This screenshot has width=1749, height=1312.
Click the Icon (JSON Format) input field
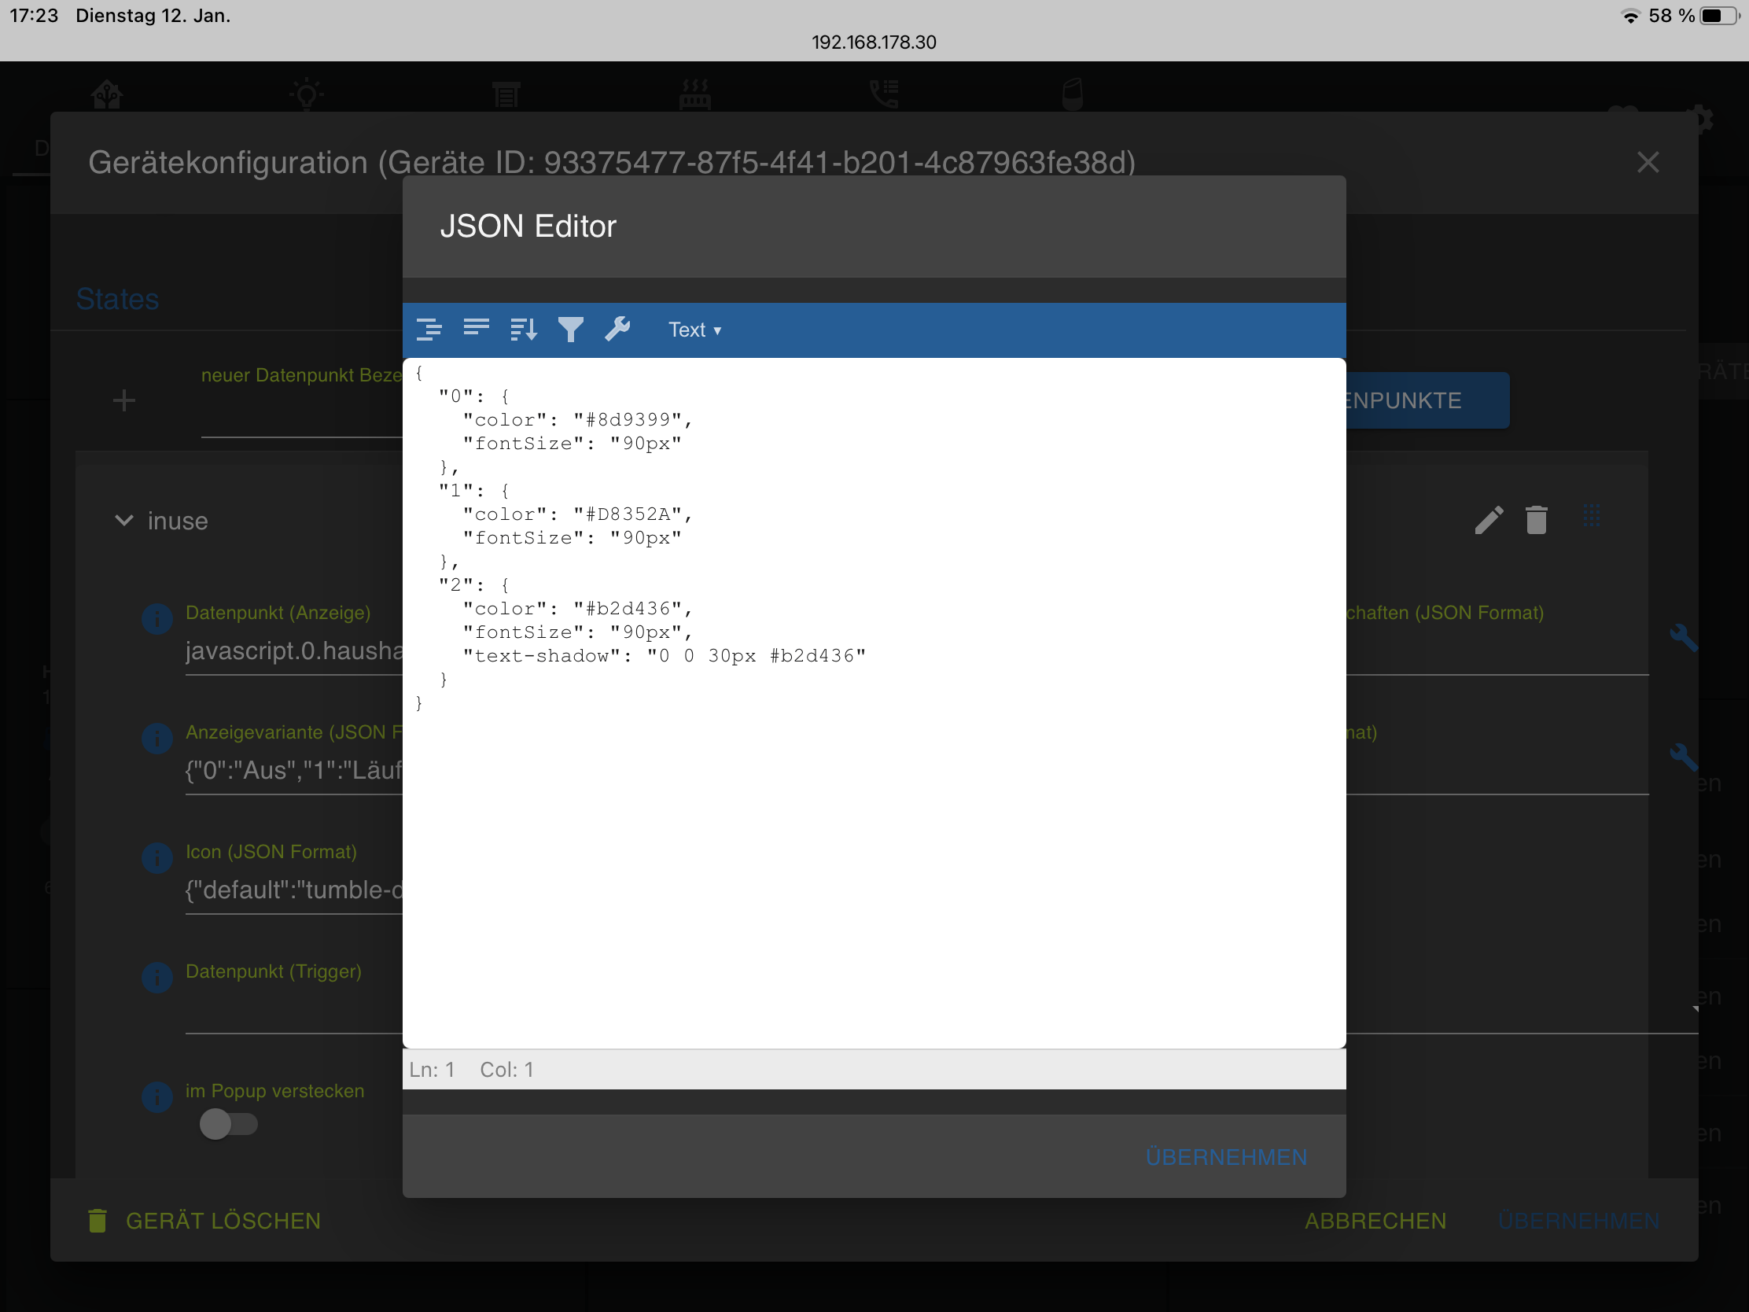[294, 890]
